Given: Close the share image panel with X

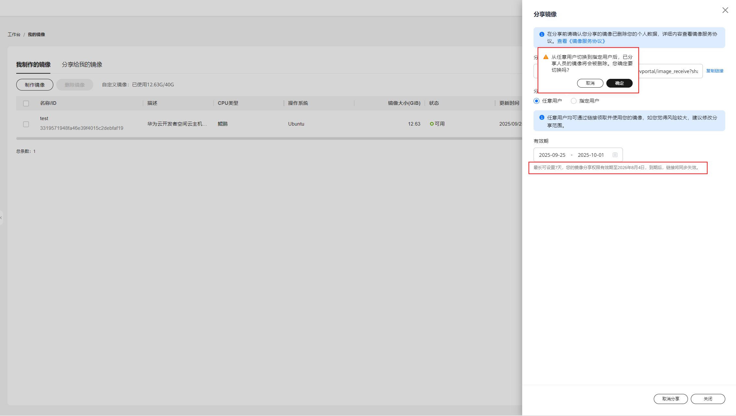Looking at the screenshot, I should point(725,10).
